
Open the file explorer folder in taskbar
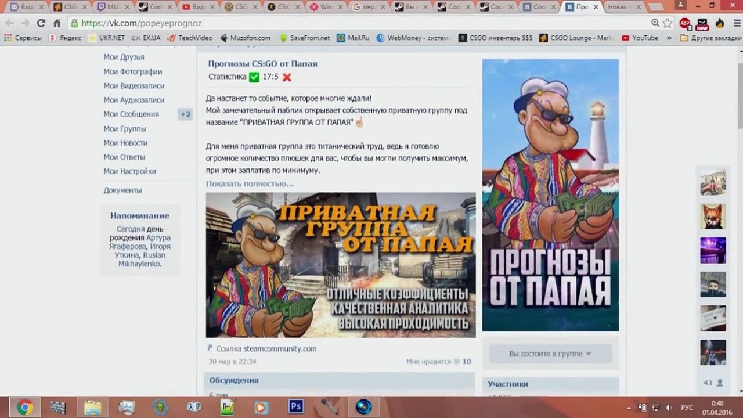pos(93,407)
